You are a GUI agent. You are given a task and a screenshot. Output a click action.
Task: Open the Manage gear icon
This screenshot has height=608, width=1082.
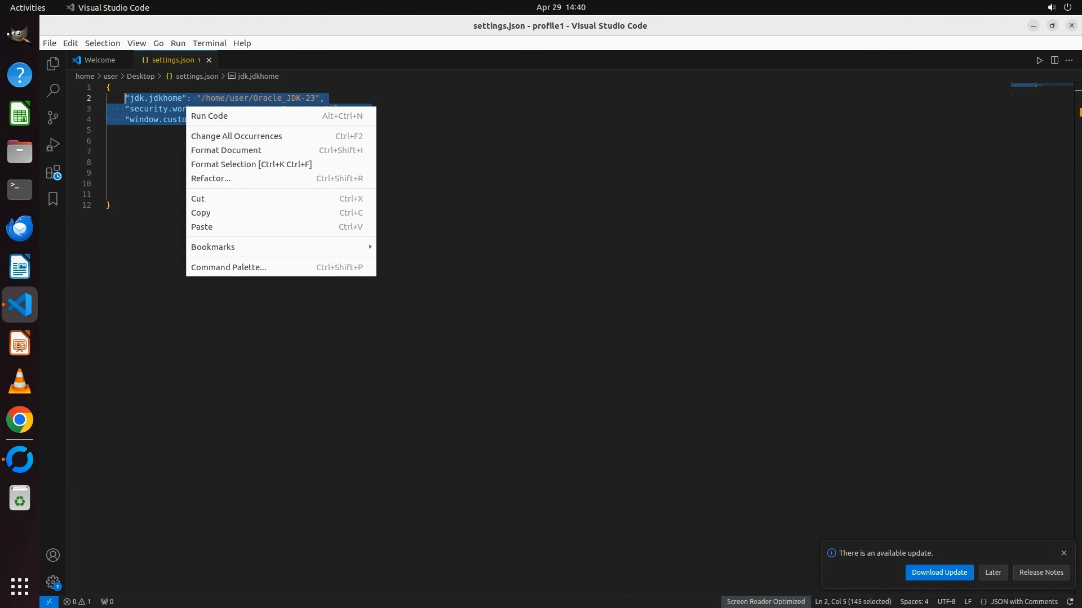click(x=53, y=582)
